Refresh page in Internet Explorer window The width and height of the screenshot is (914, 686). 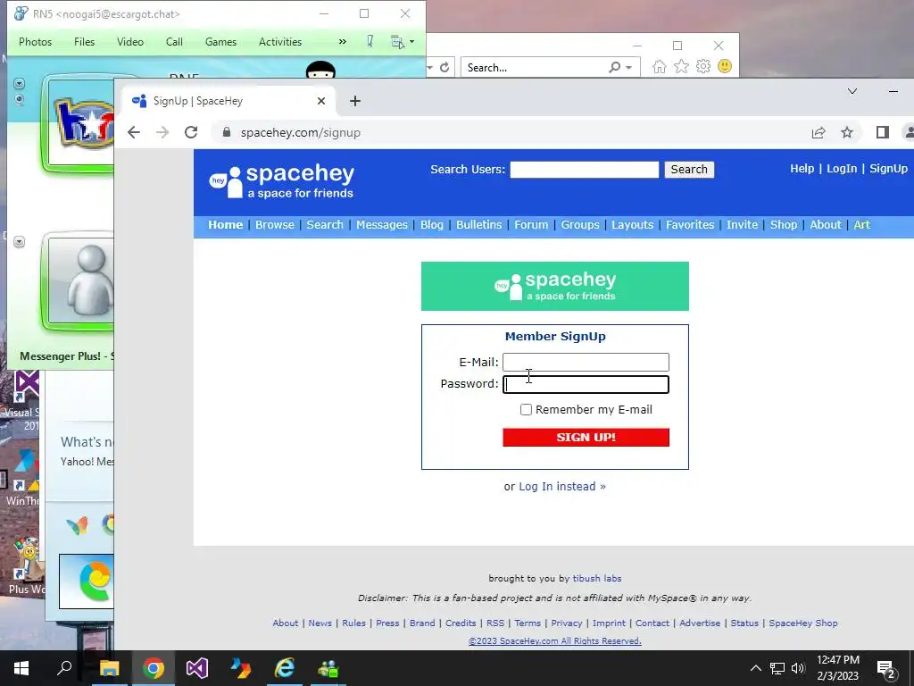pos(445,67)
